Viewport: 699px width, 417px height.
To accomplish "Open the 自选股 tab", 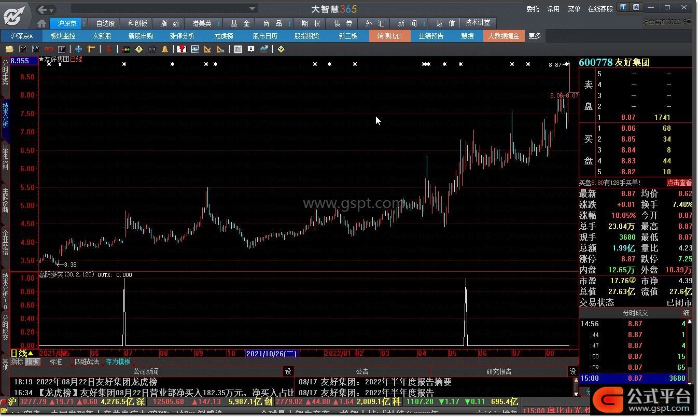I will 105,23.
